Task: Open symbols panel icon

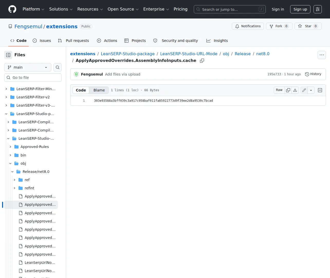Action: [320, 90]
